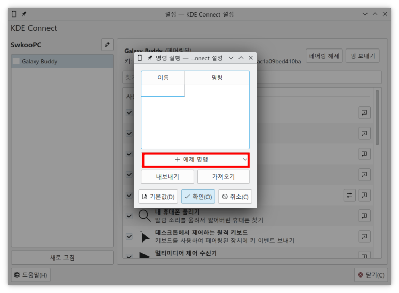
Task: Open the 예제 명령 dropdown in the dialog
Action: point(196,160)
